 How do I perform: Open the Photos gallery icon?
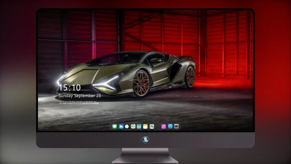coord(152,126)
